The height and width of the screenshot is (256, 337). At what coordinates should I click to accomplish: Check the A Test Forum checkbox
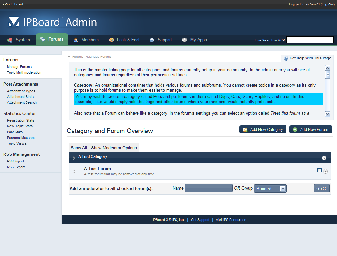(x=319, y=170)
